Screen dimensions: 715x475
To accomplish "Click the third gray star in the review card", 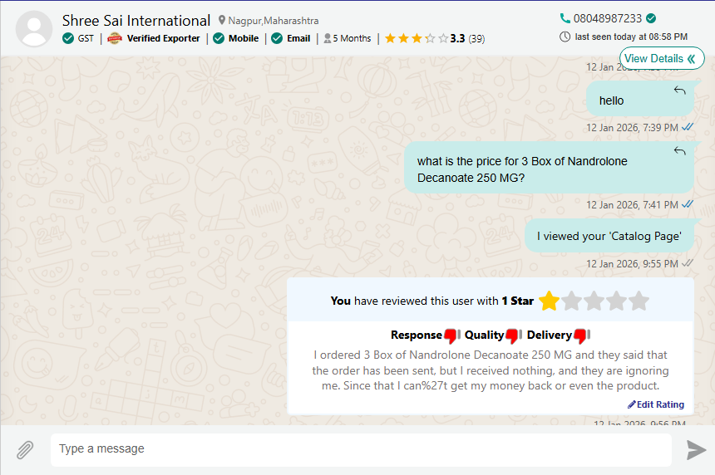I will pos(594,301).
